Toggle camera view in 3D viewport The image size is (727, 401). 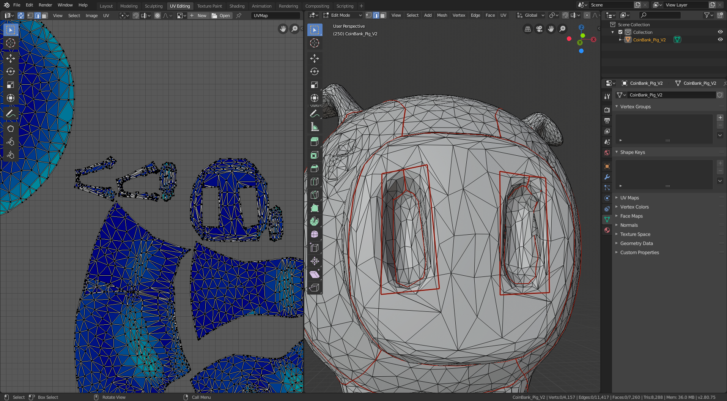[x=539, y=29]
